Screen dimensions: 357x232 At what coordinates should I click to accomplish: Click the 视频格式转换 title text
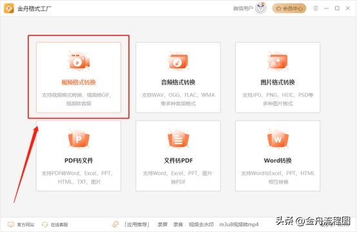click(79, 82)
